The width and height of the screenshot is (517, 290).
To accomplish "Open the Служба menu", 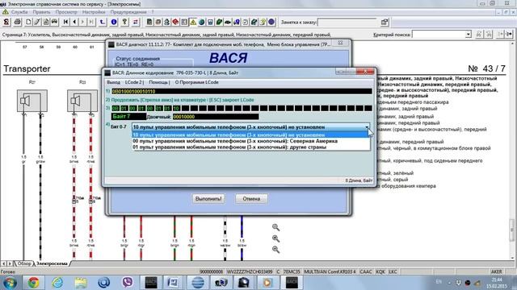I will click(x=19, y=12).
